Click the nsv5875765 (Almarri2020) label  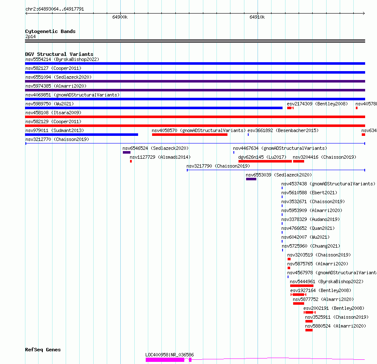coord(318,264)
